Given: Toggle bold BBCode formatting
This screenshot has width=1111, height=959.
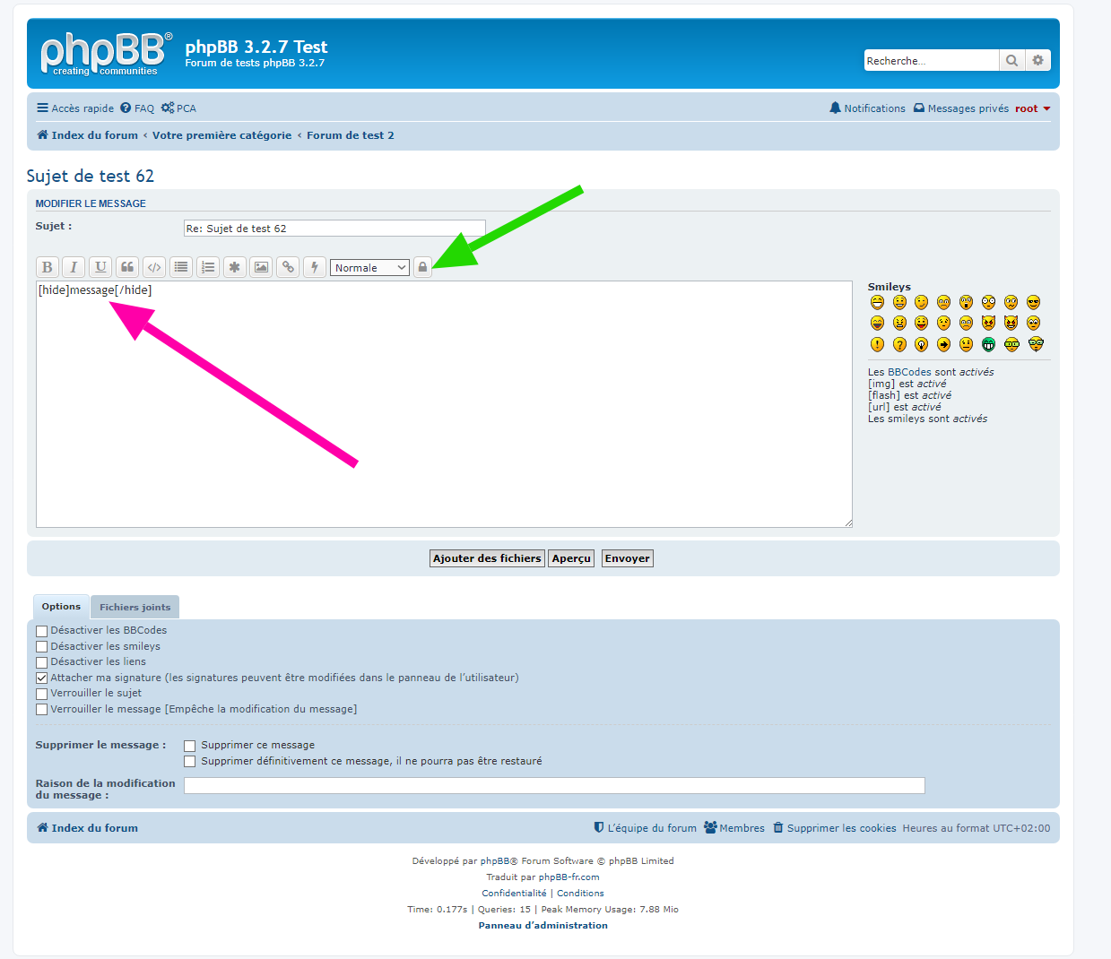Looking at the screenshot, I should 48,267.
